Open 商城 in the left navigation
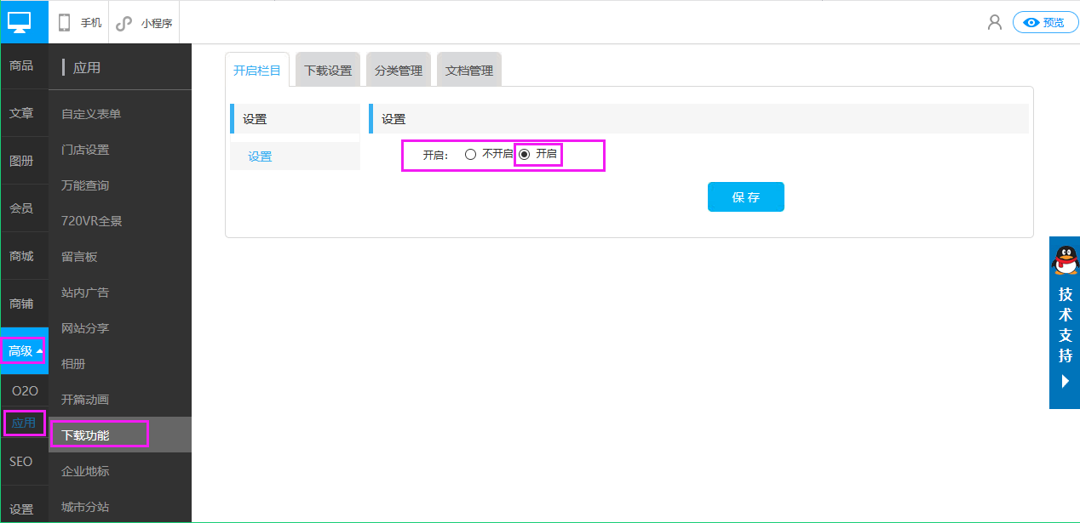1080x523 pixels. click(x=21, y=256)
